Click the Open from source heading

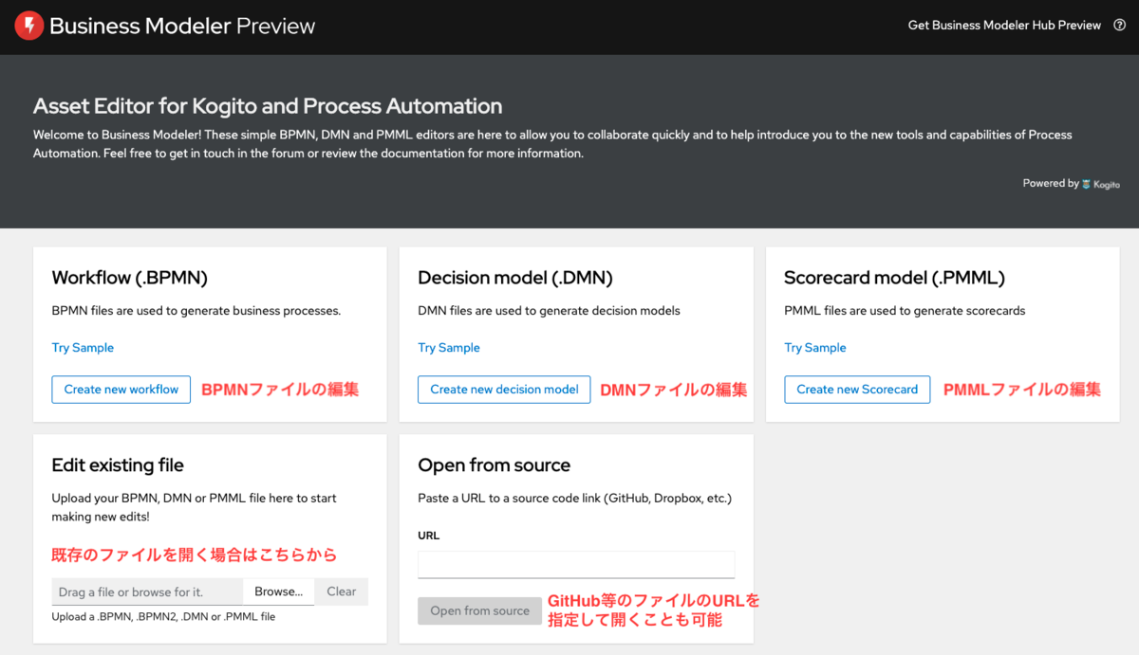[x=495, y=465]
